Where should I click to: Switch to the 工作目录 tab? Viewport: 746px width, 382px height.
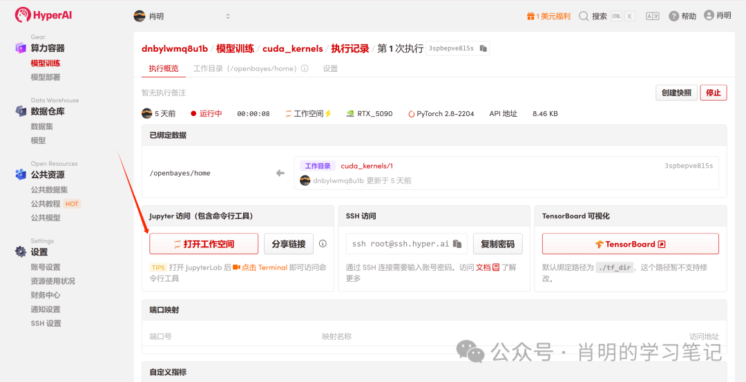pos(245,69)
